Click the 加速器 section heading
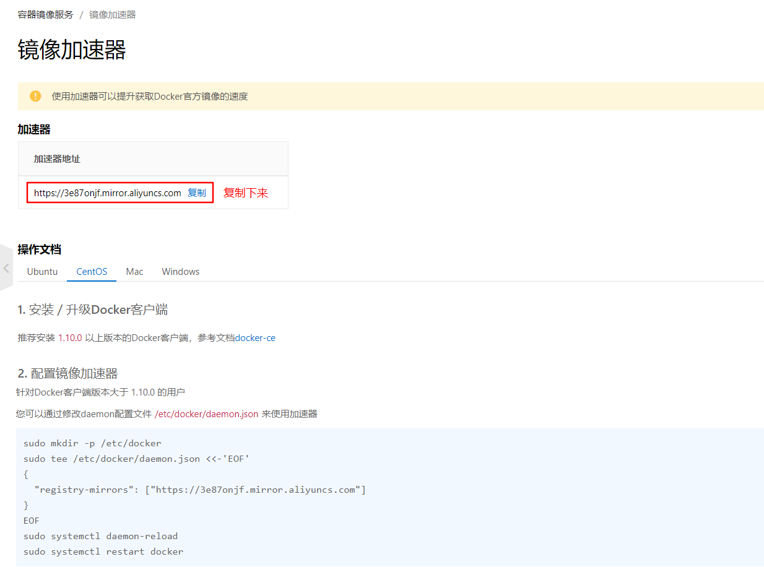Screen dimensions: 764x567 pyautogui.click(x=34, y=129)
